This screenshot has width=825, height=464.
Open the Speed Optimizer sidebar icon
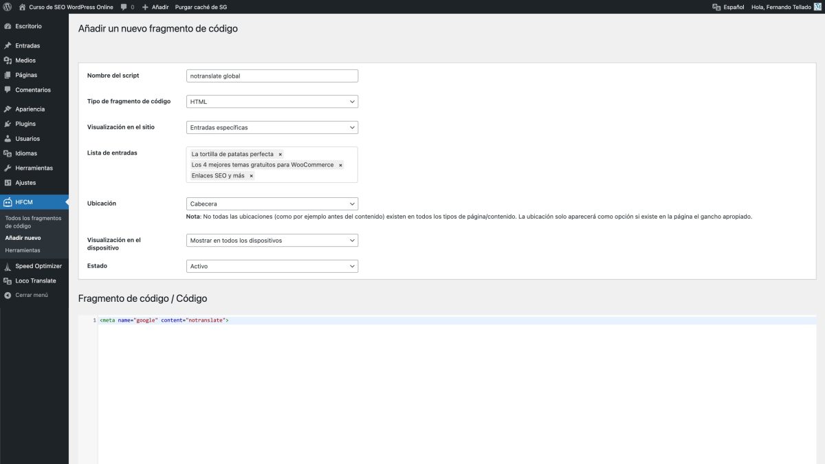pyautogui.click(x=8, y=266)
